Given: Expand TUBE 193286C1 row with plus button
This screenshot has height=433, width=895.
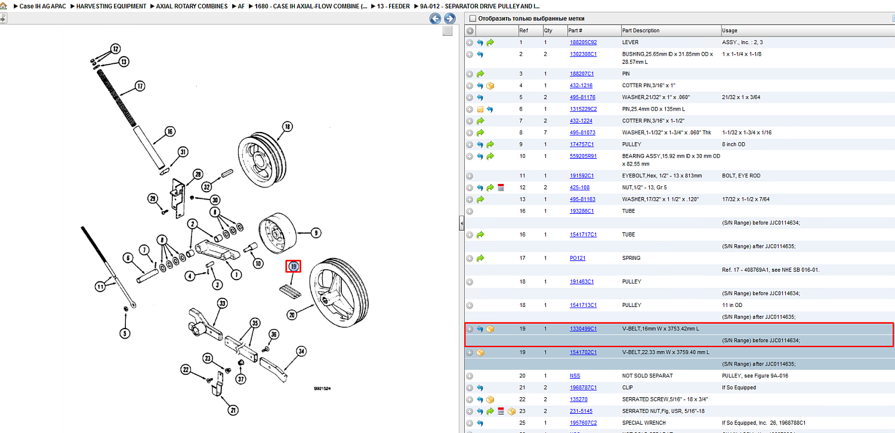Looking at the screenshot, I should pos(470,211).
